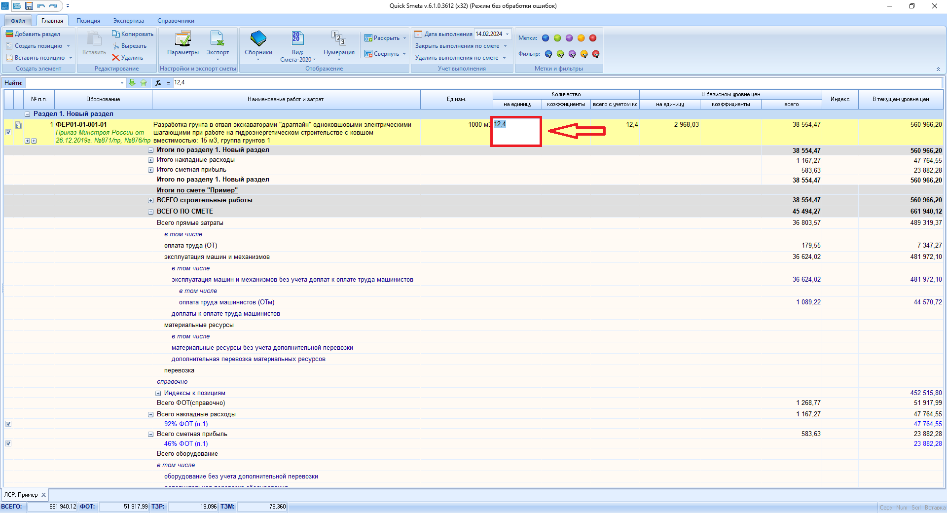Save the estimate via floppy disk icon
947x513 pixels.
[29, 6]
